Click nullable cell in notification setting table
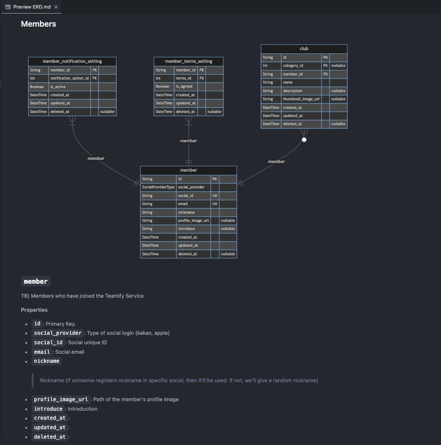This screenshot has width=441, height=445. pyautogui.click(x=107, y=112)
